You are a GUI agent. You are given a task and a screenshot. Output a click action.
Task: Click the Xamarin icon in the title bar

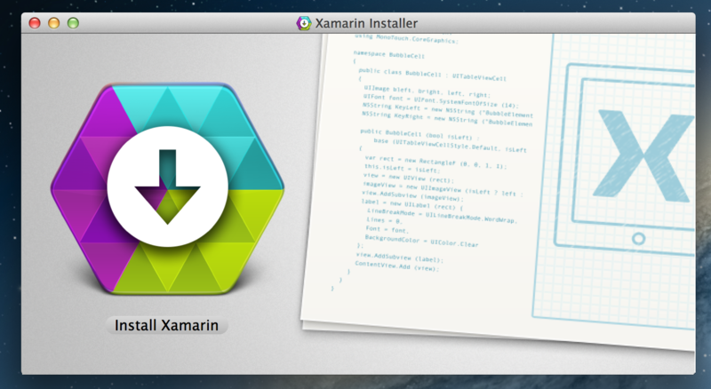tap(304, 23)
